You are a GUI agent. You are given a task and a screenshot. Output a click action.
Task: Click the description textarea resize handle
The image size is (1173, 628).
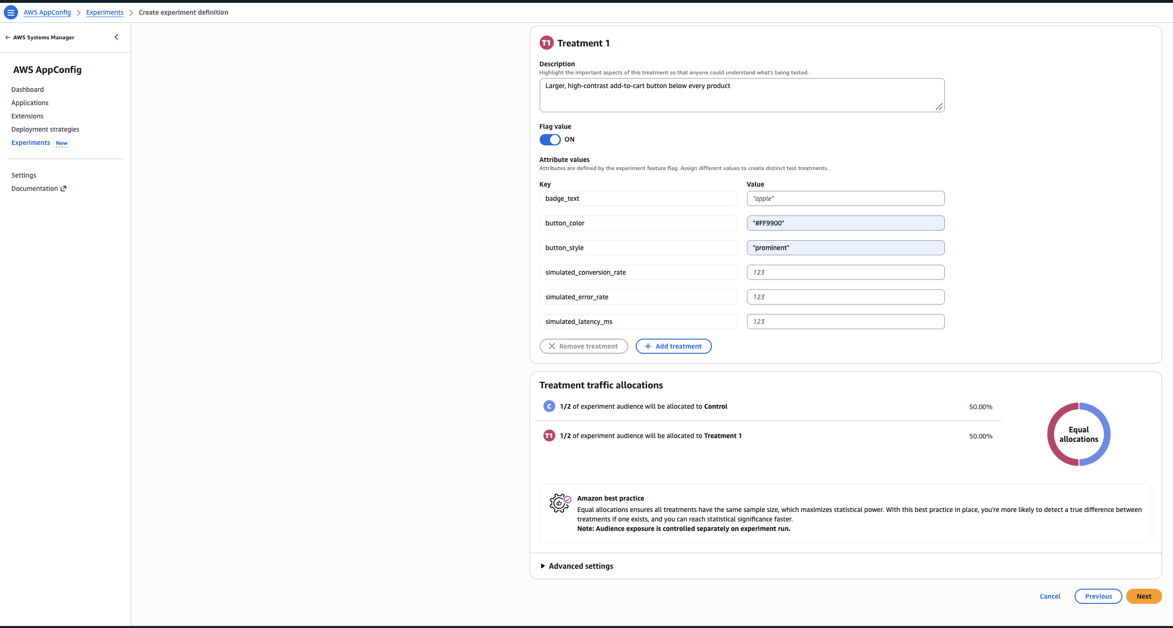point(939,107)
